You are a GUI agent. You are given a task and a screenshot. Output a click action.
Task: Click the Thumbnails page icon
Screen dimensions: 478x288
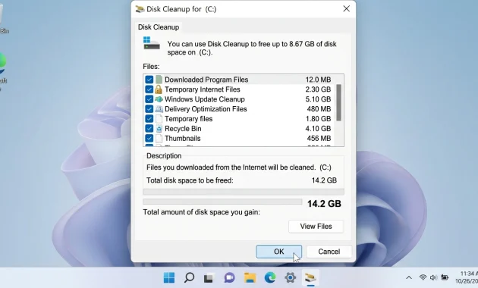(x=159, y=138)
